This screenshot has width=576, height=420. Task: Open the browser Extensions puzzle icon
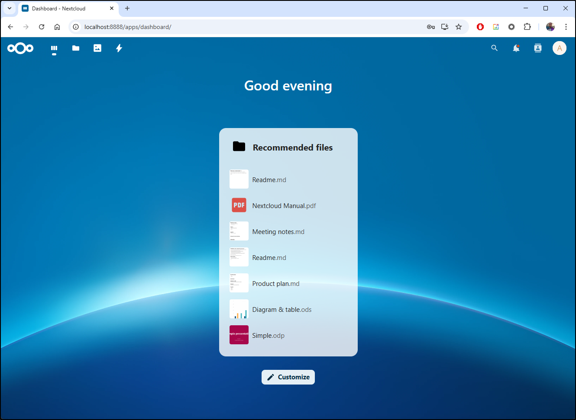[x=527, y=27]
